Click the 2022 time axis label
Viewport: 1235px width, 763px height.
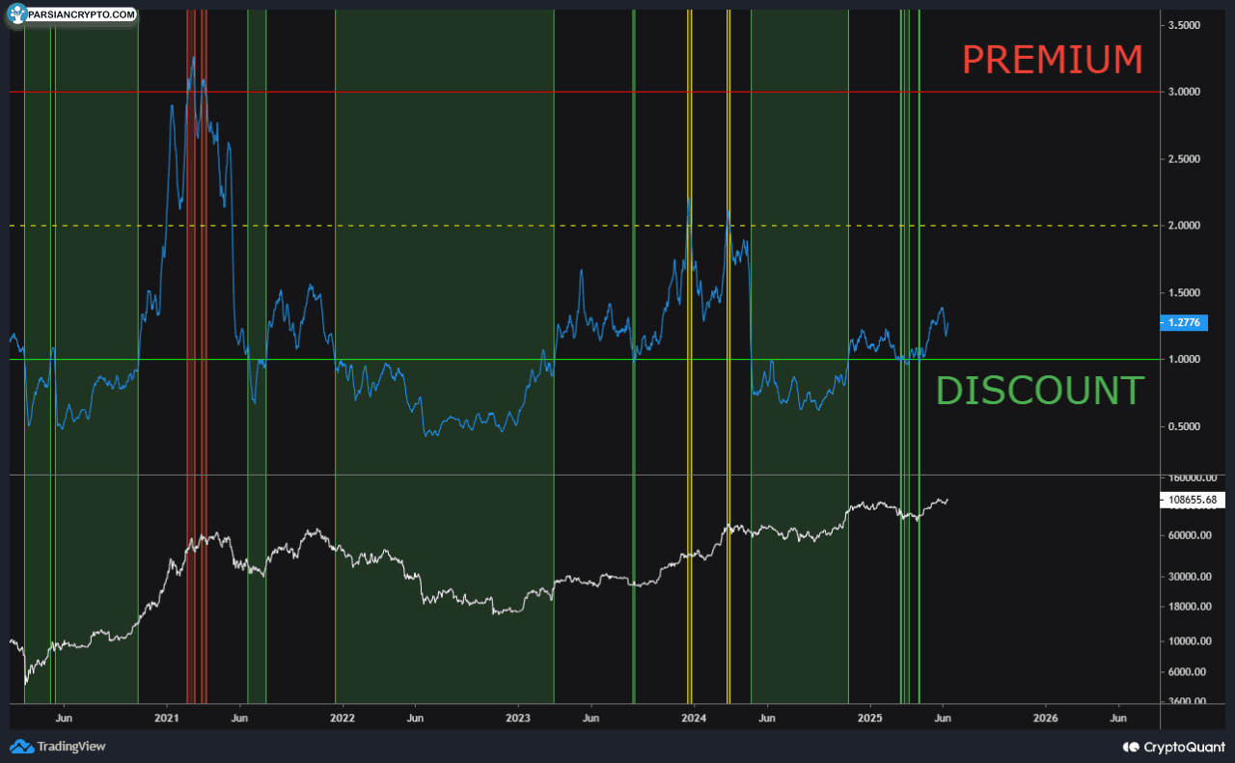click(x=343, y=718)
